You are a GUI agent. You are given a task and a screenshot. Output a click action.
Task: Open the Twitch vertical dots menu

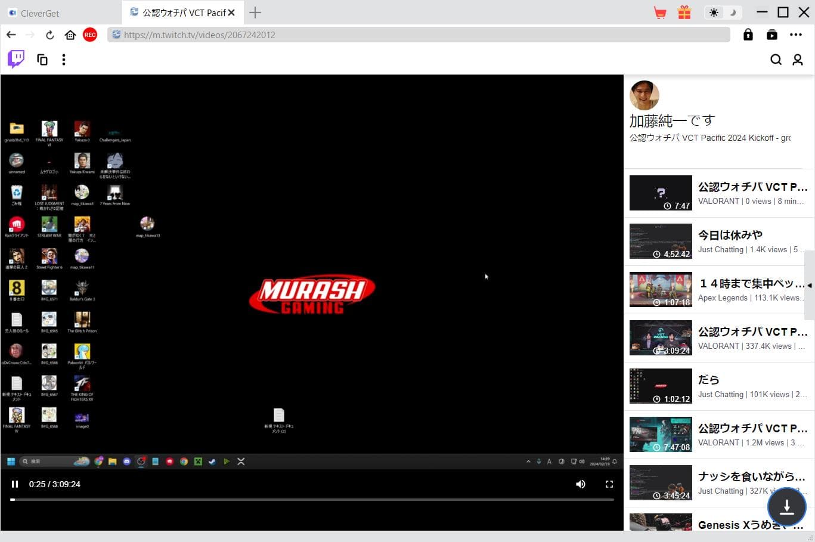point(64,60)
